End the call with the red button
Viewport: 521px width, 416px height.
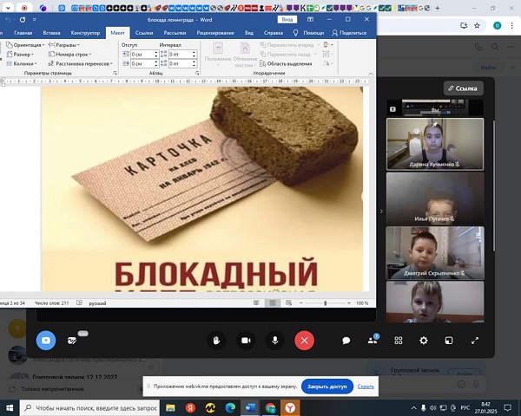305,341
